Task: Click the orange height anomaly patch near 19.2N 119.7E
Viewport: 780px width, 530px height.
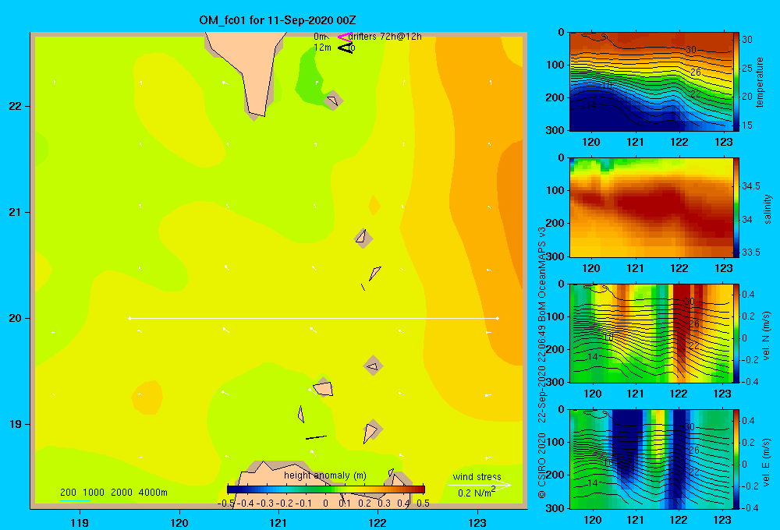Action: tap(147, 397)
